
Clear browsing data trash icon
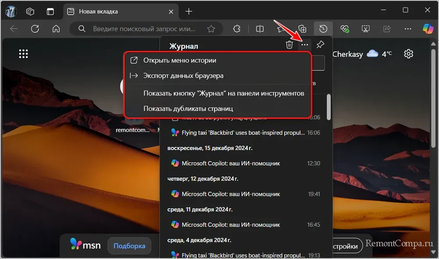tap(289, 45)
